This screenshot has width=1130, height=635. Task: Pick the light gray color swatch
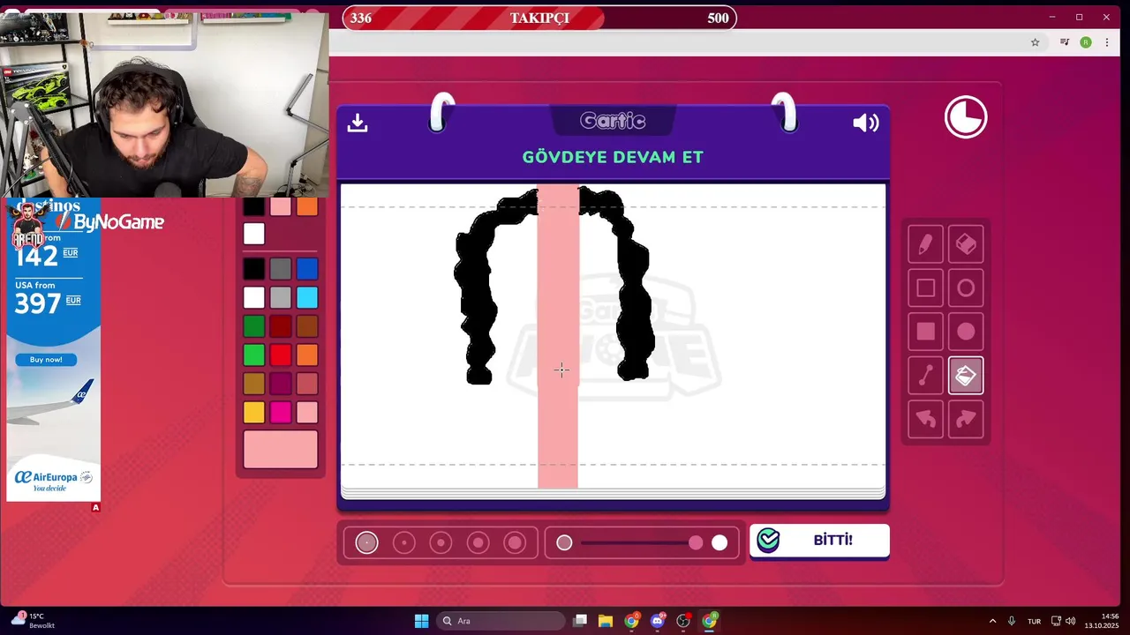point(280,297)
